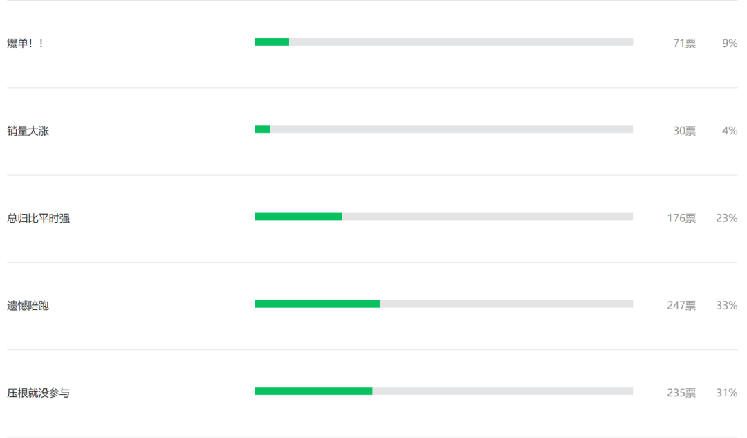Click the 247票 vote count

pyautogui.click(x=681, y=305)
